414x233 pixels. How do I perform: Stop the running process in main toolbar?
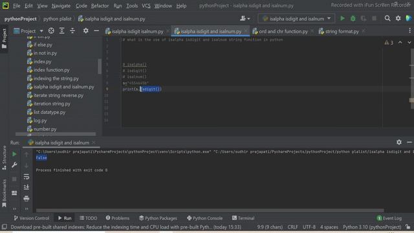click(374, 19)
